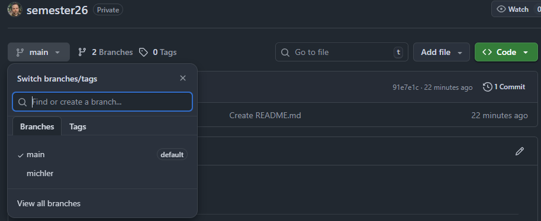Select the Branches tab
The image size is (541, 221).
37,126
